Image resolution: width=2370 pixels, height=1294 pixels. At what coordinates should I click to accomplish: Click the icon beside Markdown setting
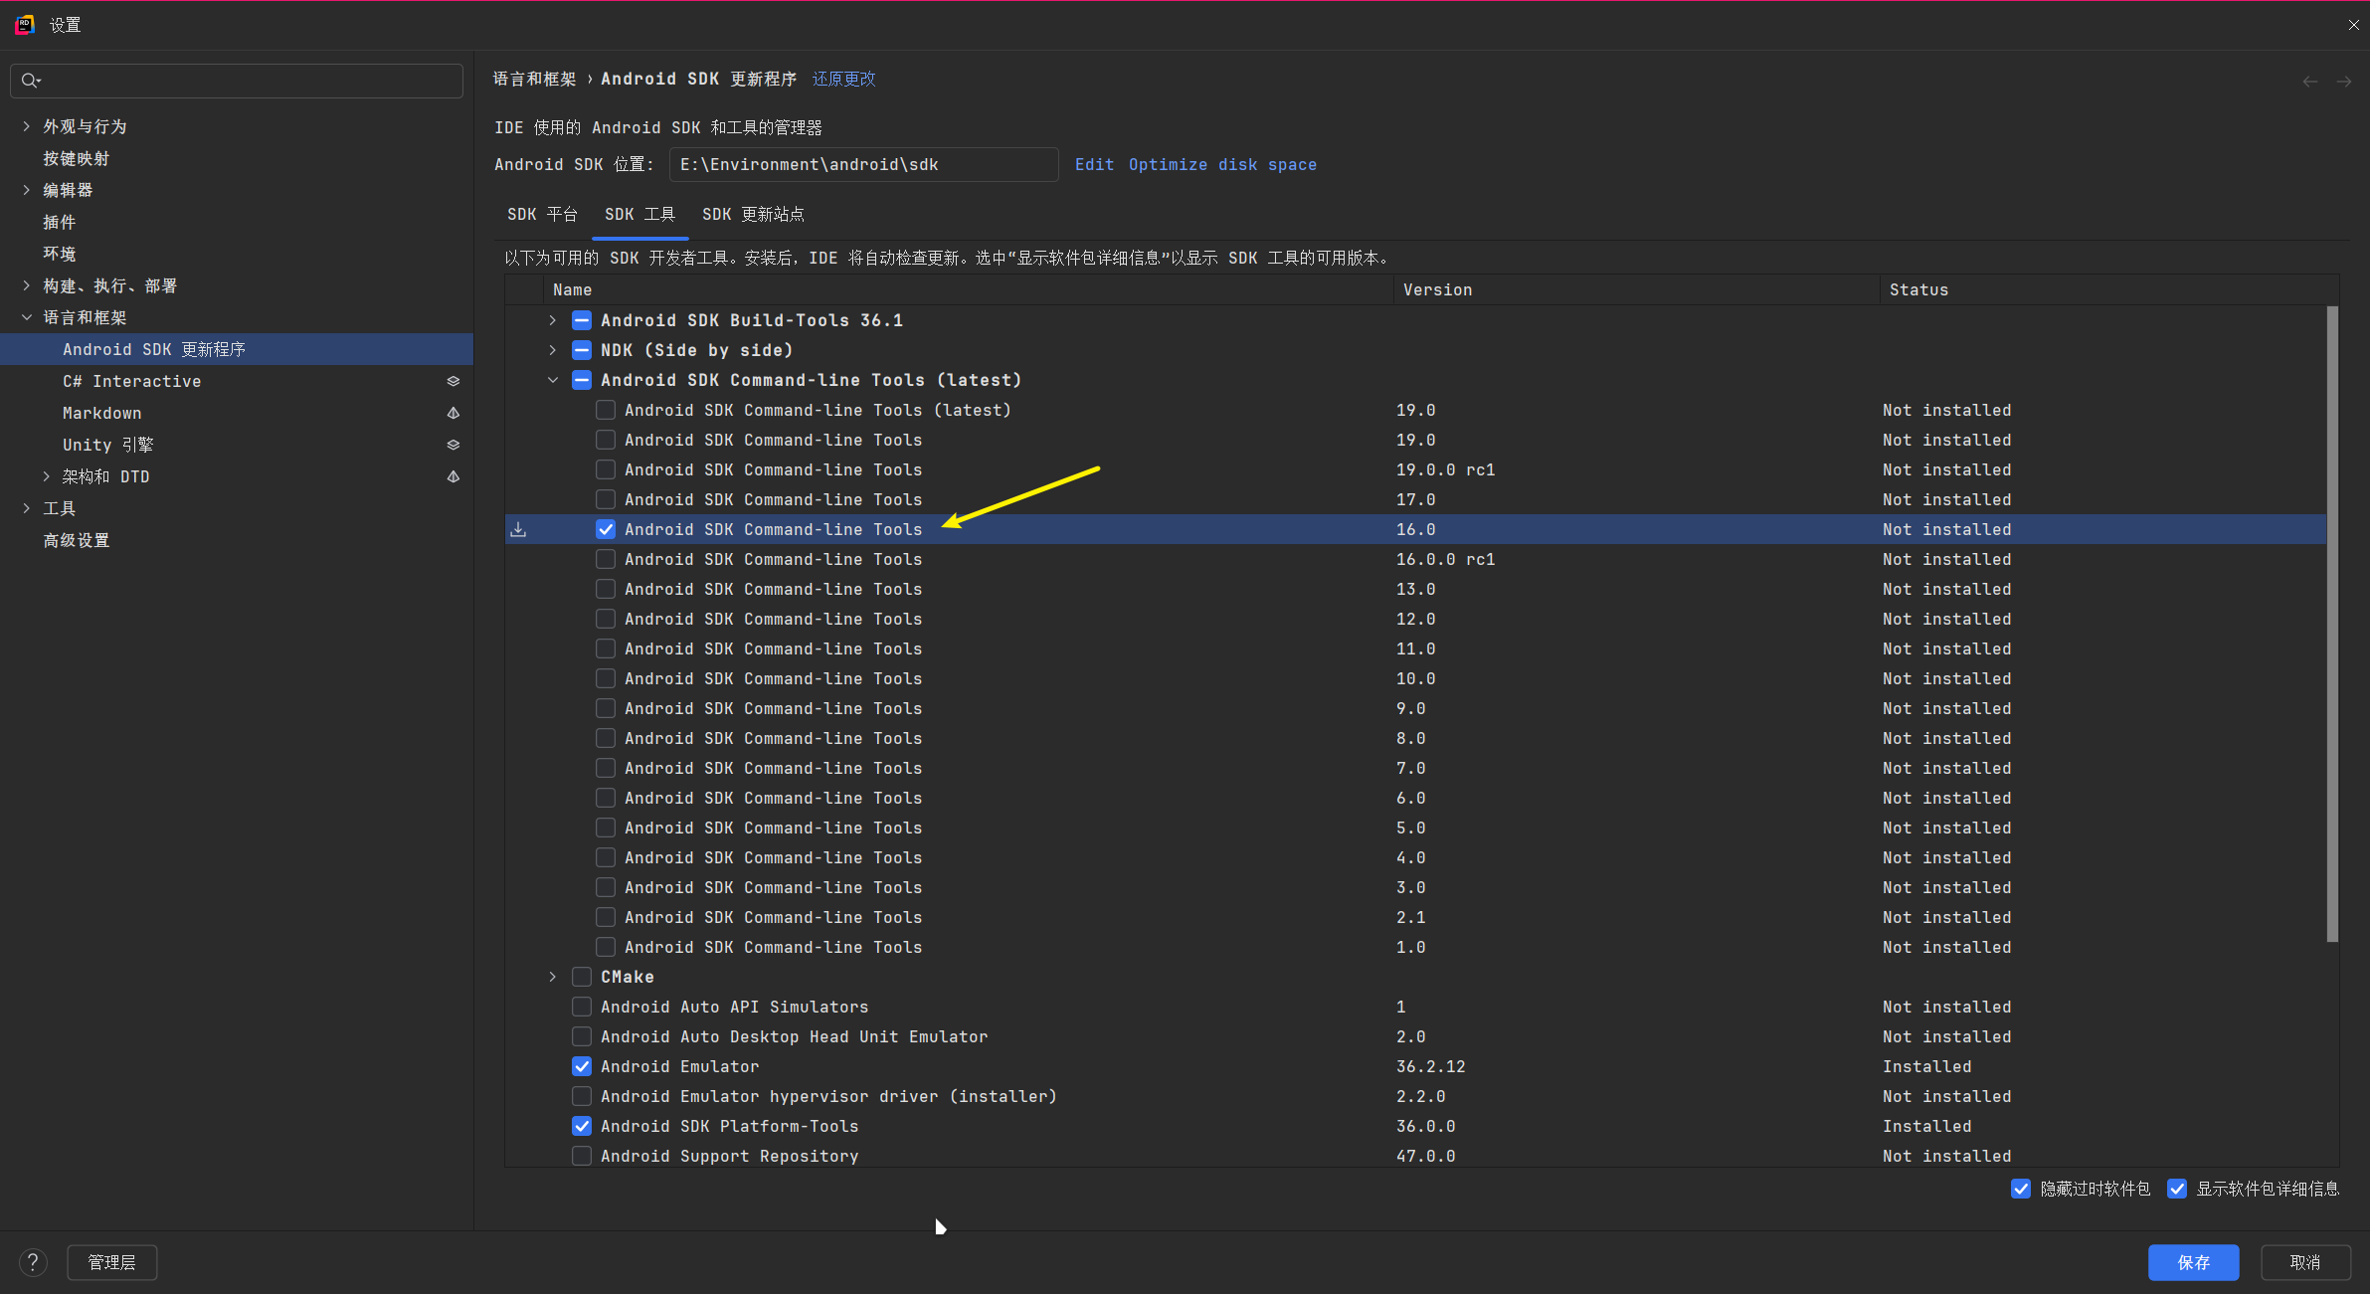pyautogui.click(x=453, y=413)
